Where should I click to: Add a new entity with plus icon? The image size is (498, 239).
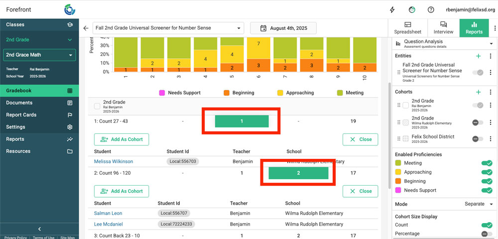click(478, 56)
